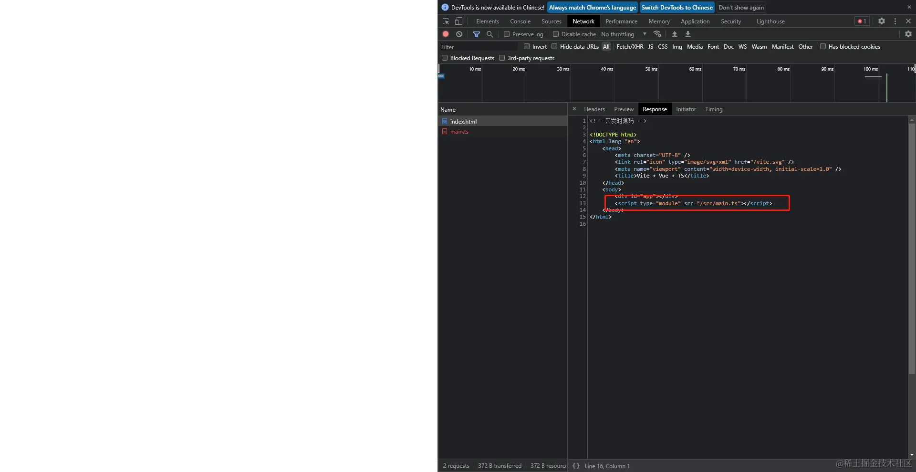Screen dimensions: 916x472
Task: Go to the Memory tab
Action: click(x=659, y=21)
